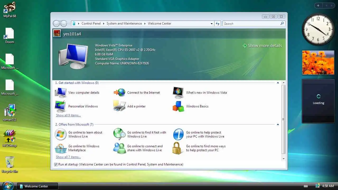
Task: Click the Refresh button in address bar
Action: click(x=218, y=23)
